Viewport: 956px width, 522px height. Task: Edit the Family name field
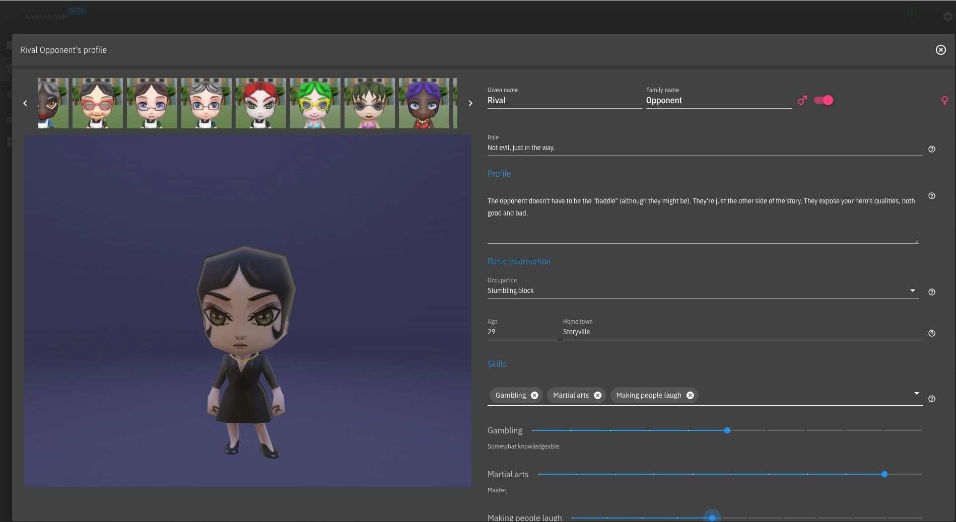pos(719,100)
